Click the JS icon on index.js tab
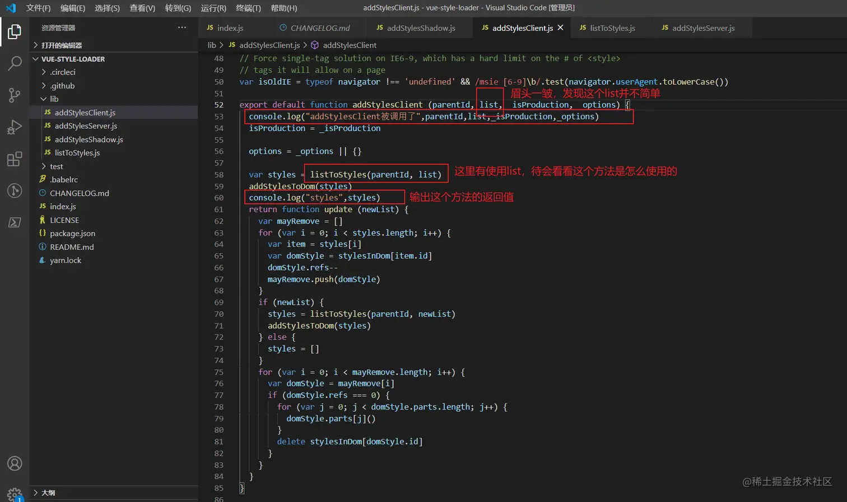Viewport: 847px width, 502px height. pos(210,27)
